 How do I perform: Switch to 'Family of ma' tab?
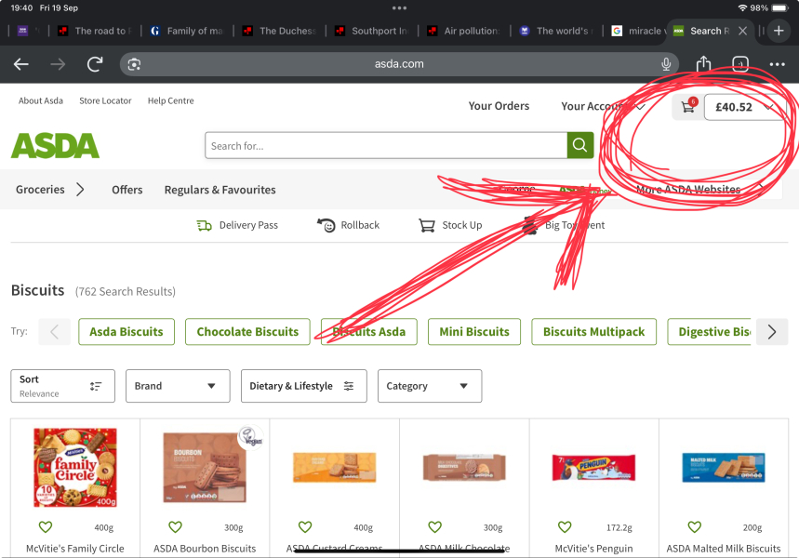pos(187,31)
